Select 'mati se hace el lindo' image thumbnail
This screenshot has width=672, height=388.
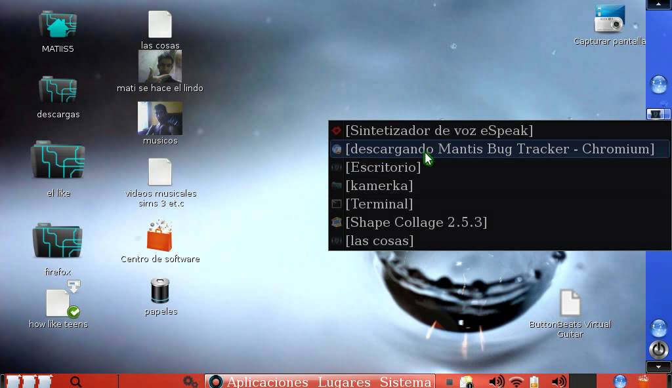coord(160,66)
